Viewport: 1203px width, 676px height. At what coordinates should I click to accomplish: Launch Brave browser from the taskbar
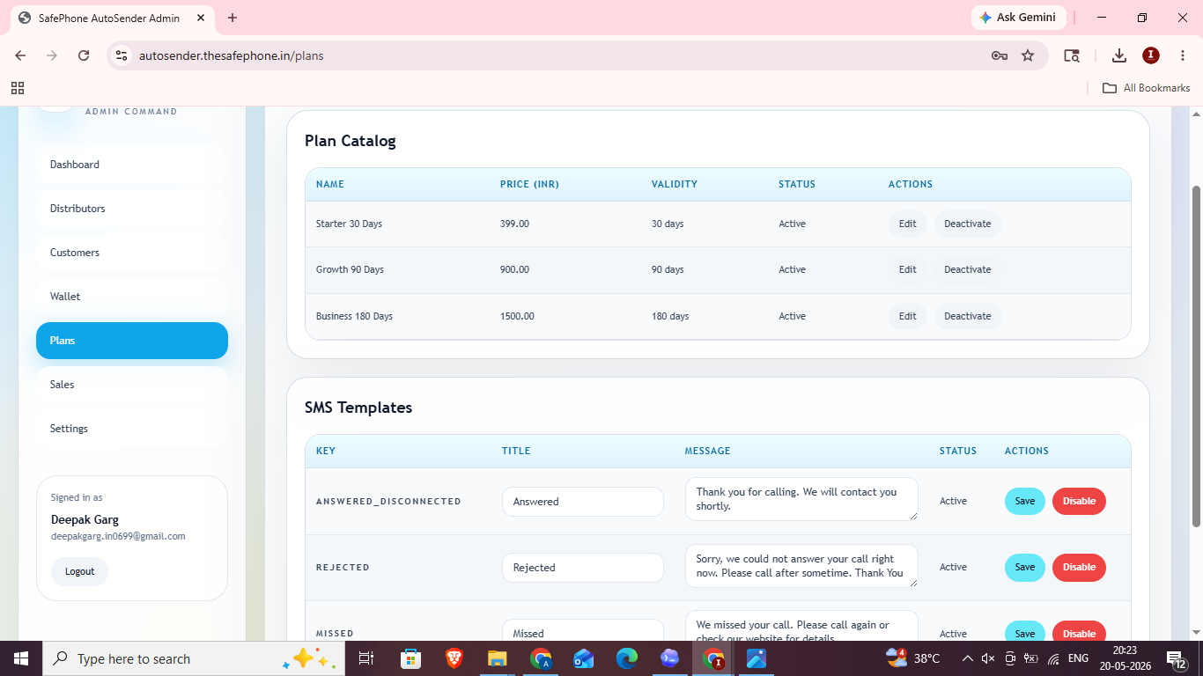(x=454, y=658)
